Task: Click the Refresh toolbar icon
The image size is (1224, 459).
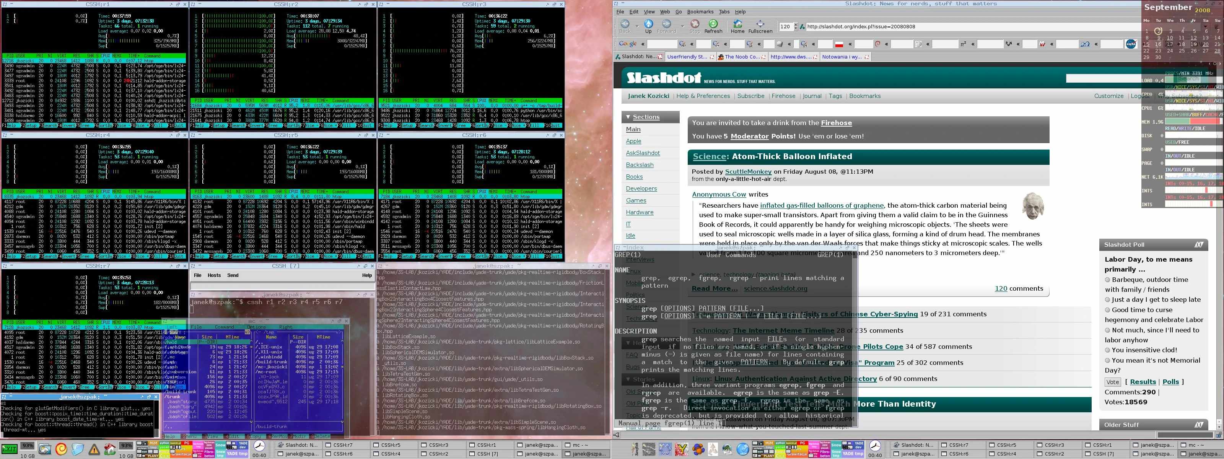Action: click(713, 24)
